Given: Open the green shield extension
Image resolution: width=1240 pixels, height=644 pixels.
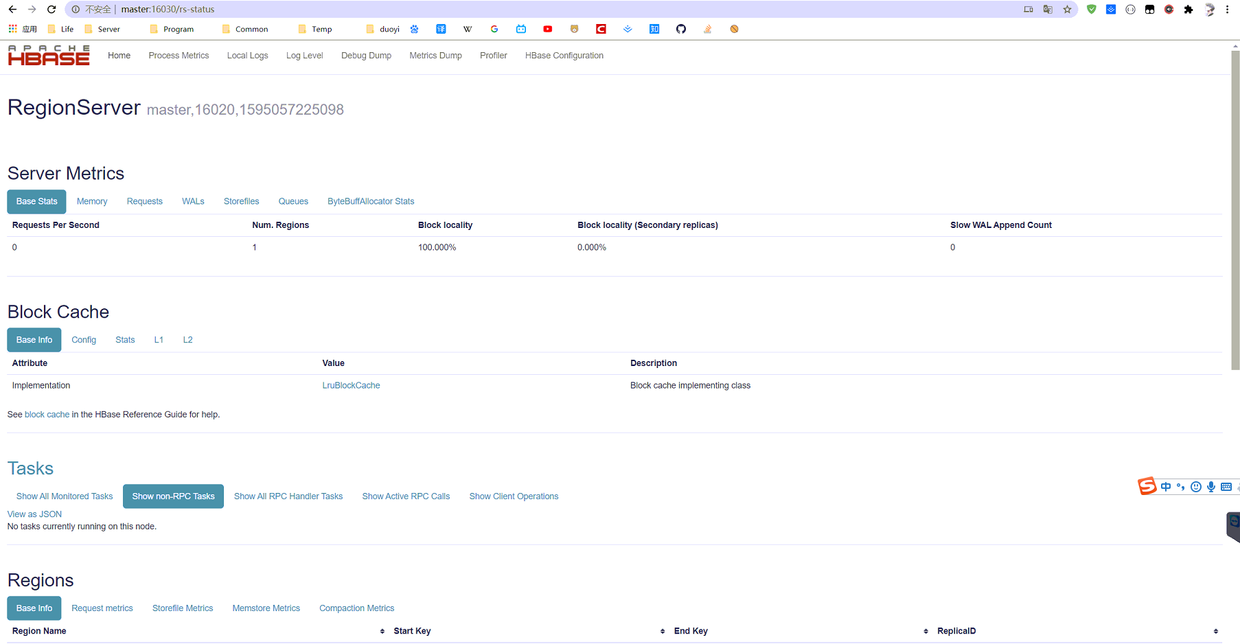Looking at the screenshot, I should (x=1092, y=10).
